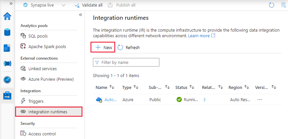Viewport: 288px width, 139px height.
Task: Click New integration runtime button
Action: pos(104,47)
